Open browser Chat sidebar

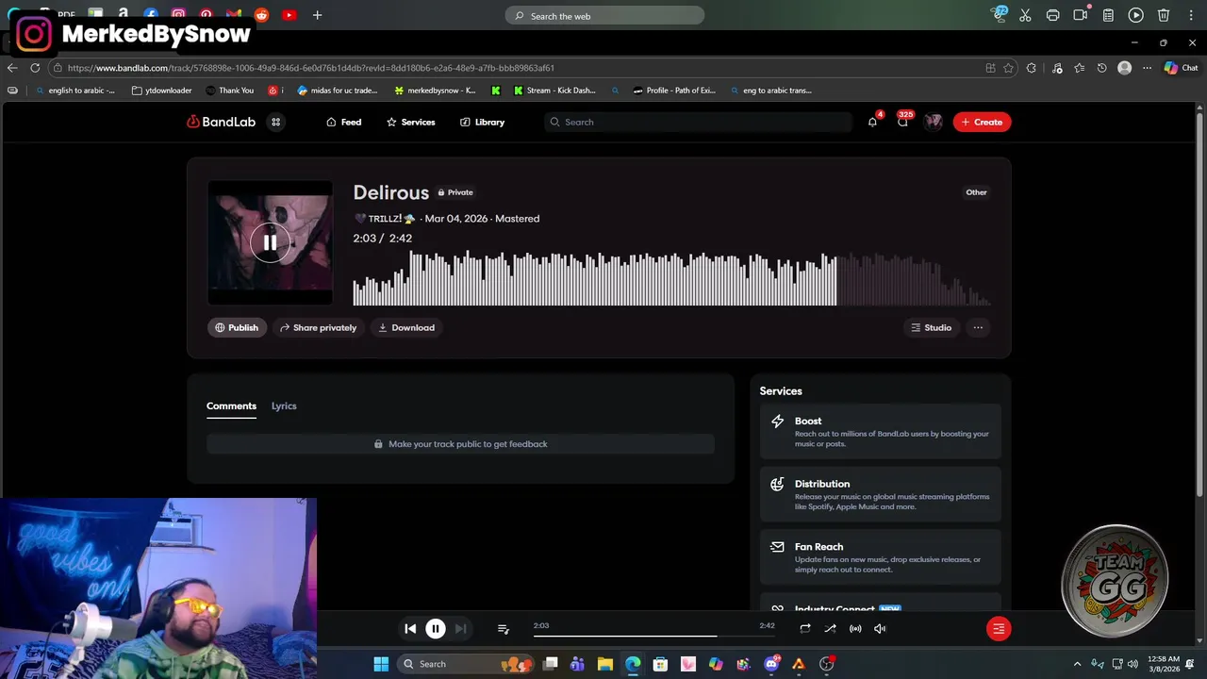click(x=1181, y=68)
